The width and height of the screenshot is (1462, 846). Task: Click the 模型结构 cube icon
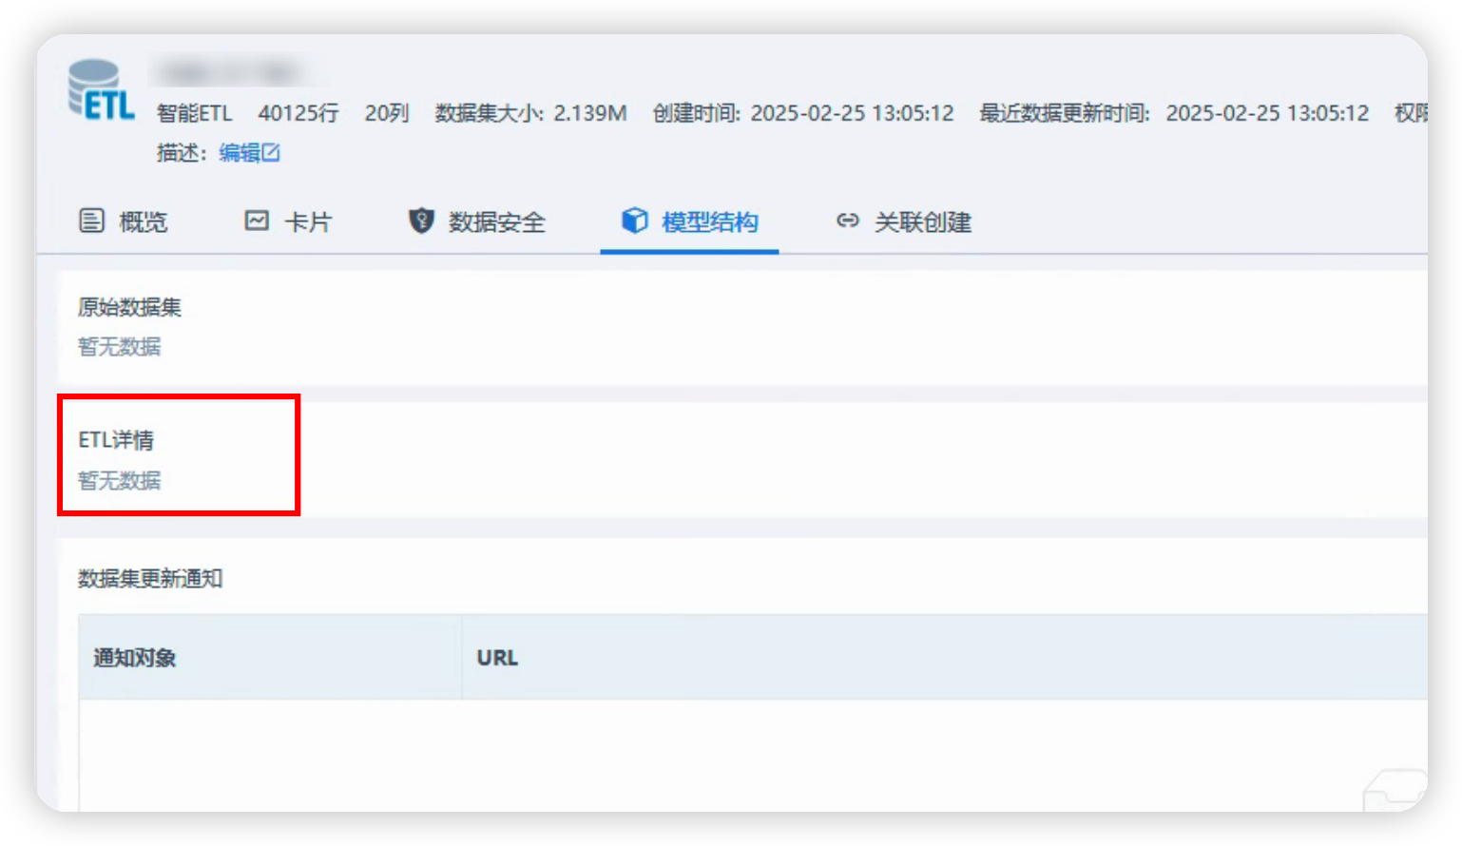pyautogui.click(x=634, y=221)
